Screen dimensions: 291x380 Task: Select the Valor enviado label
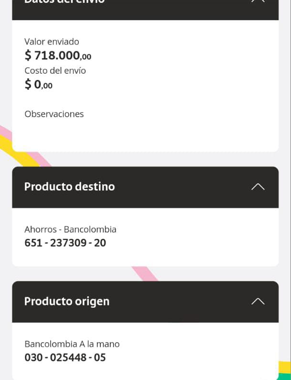click(52, 42)
